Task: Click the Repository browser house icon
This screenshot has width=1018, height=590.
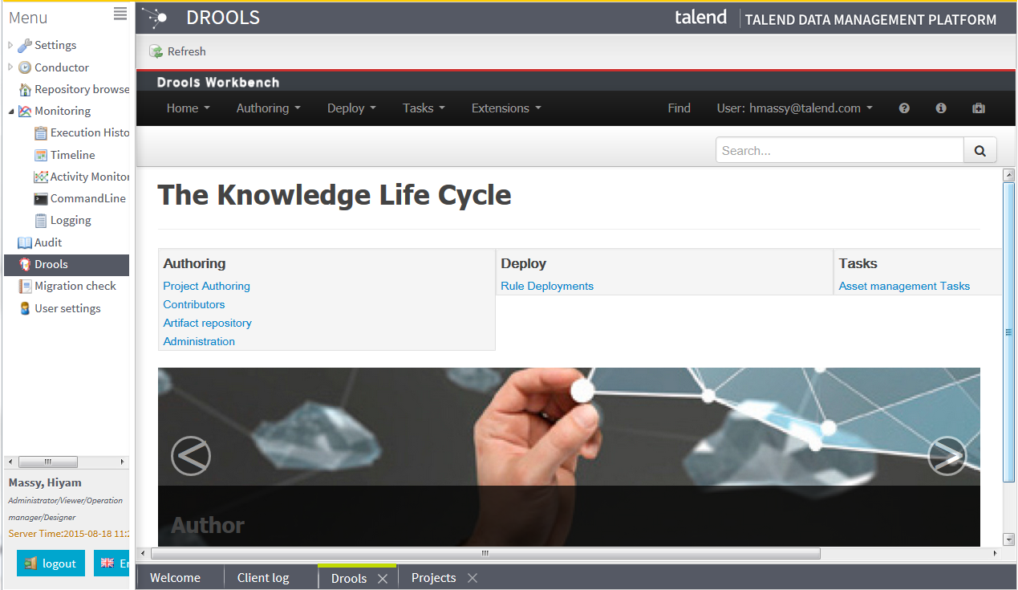Action: pyautogui.click(x=25, y=89)
